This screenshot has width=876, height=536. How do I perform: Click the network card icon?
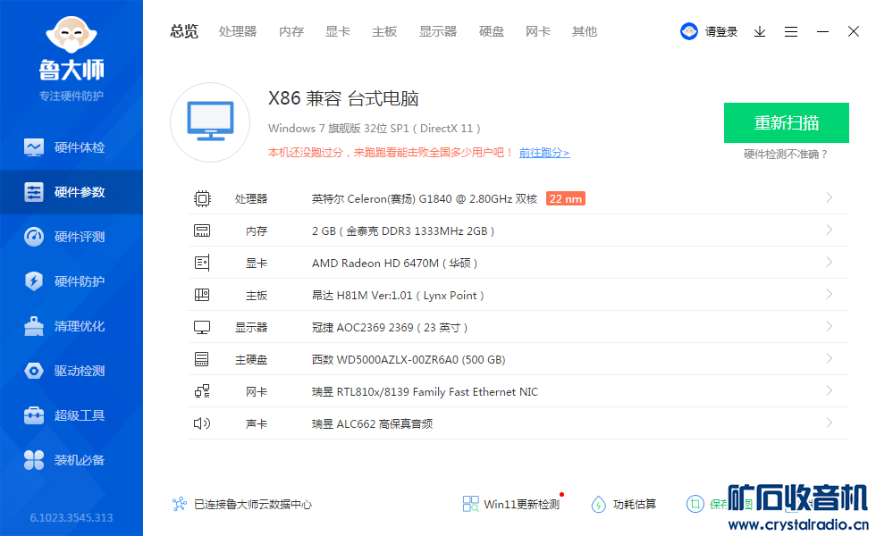pyautogui.click(x=202, y=391)
